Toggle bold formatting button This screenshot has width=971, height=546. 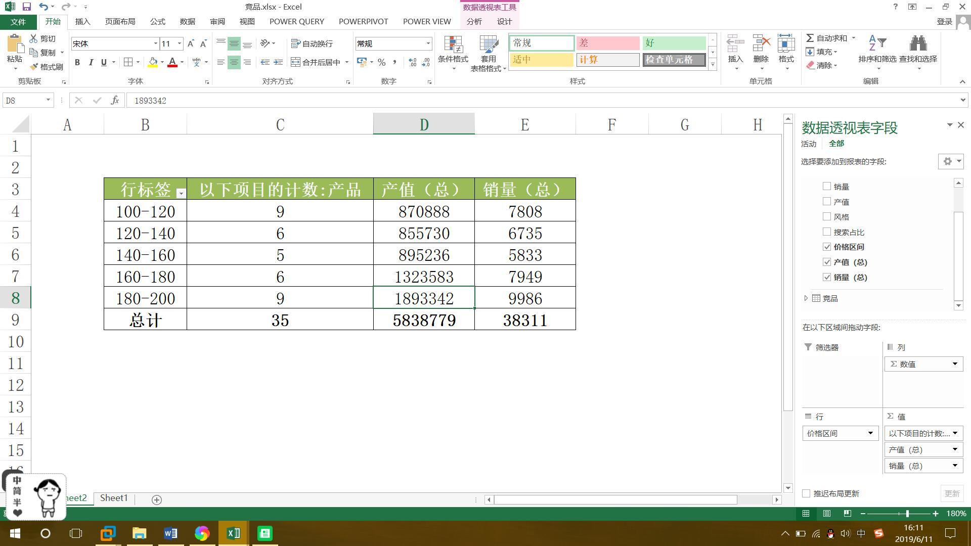pyautogui.click(x=77, y=62)
